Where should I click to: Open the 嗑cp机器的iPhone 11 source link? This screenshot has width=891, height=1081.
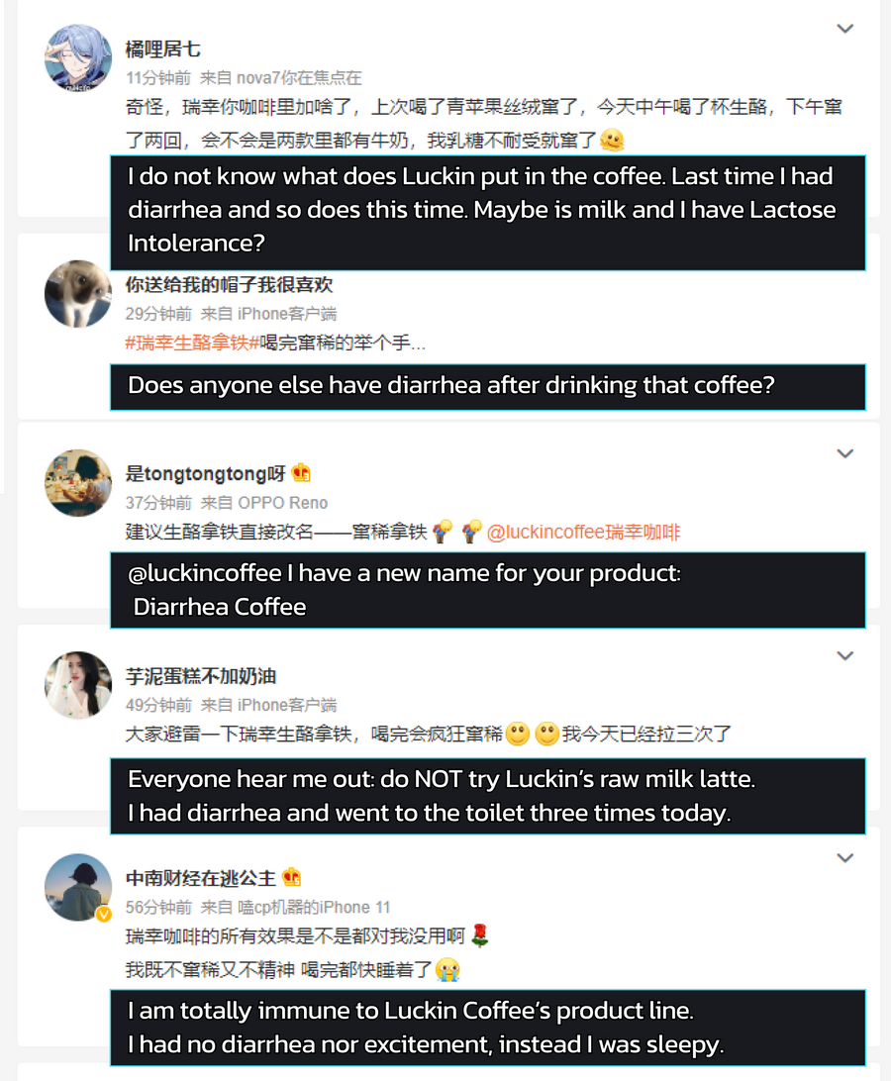coord(314,907)
